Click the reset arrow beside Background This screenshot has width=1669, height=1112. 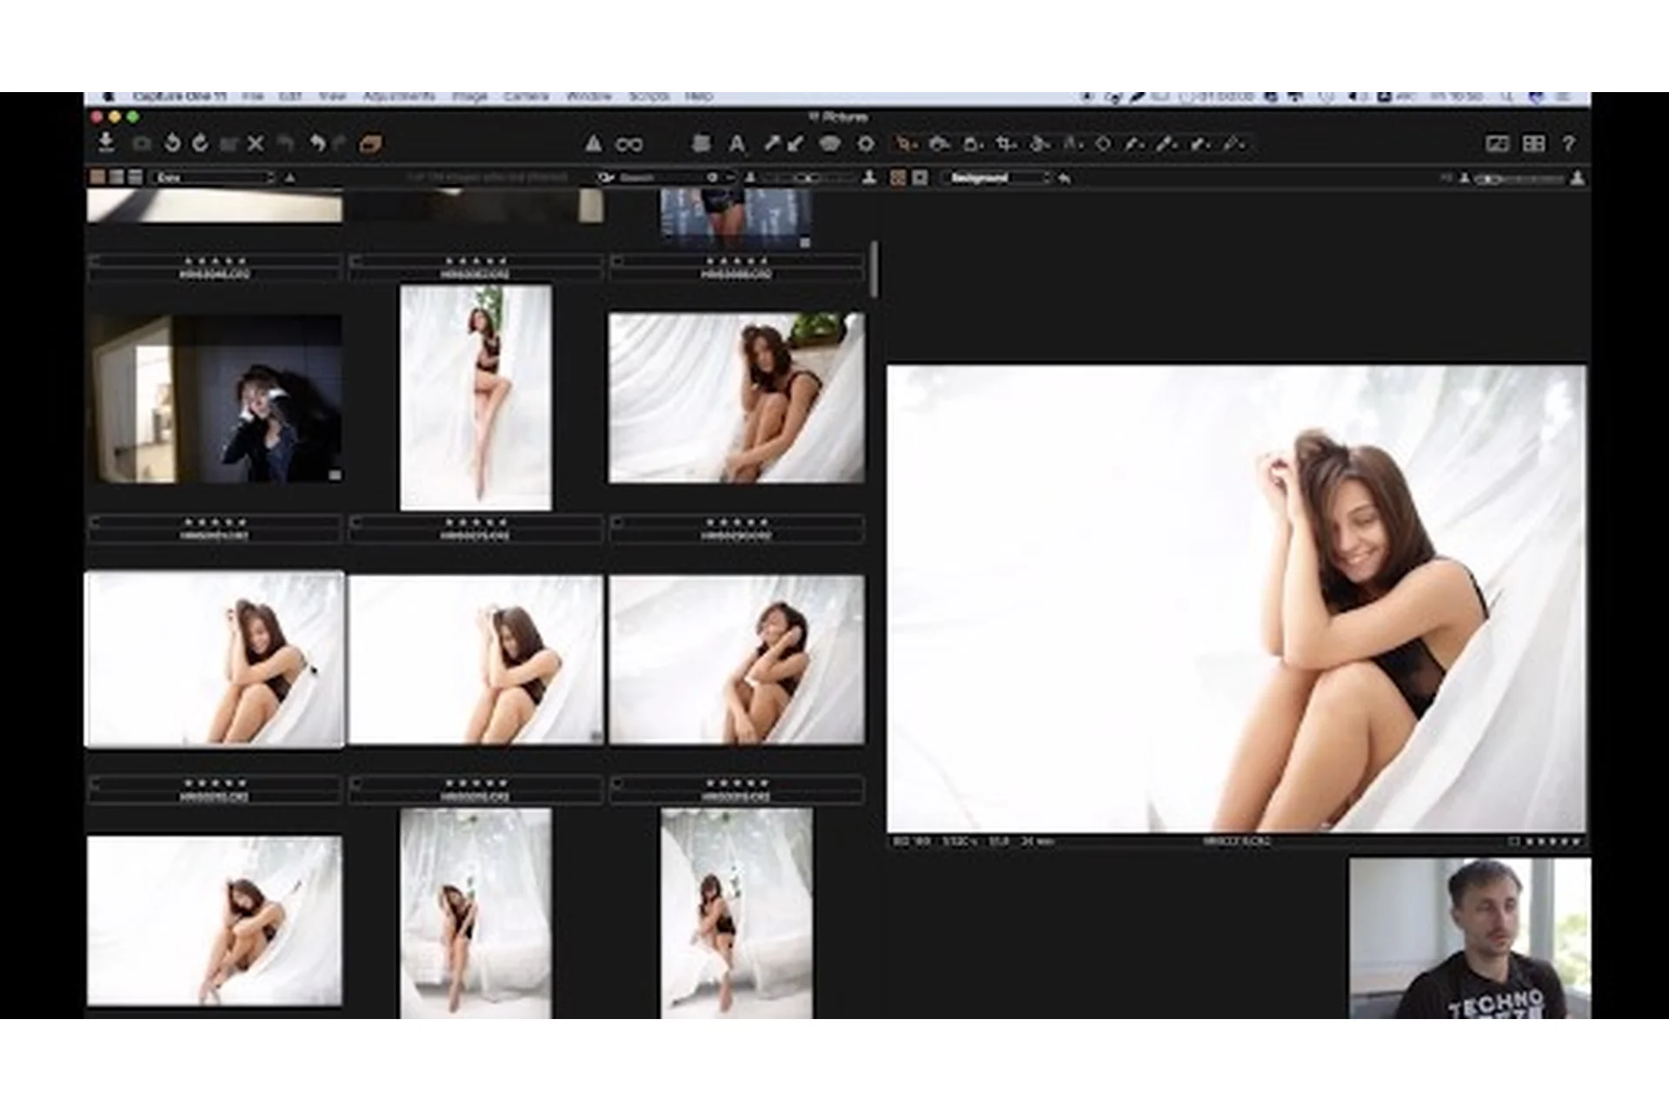[1064, 178]
